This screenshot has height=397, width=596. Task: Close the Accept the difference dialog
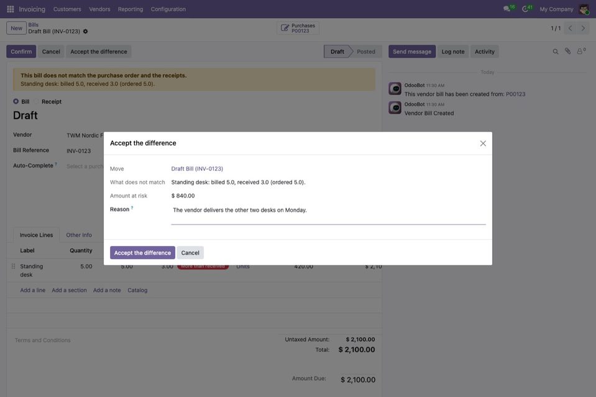click(x=483, y=144)
